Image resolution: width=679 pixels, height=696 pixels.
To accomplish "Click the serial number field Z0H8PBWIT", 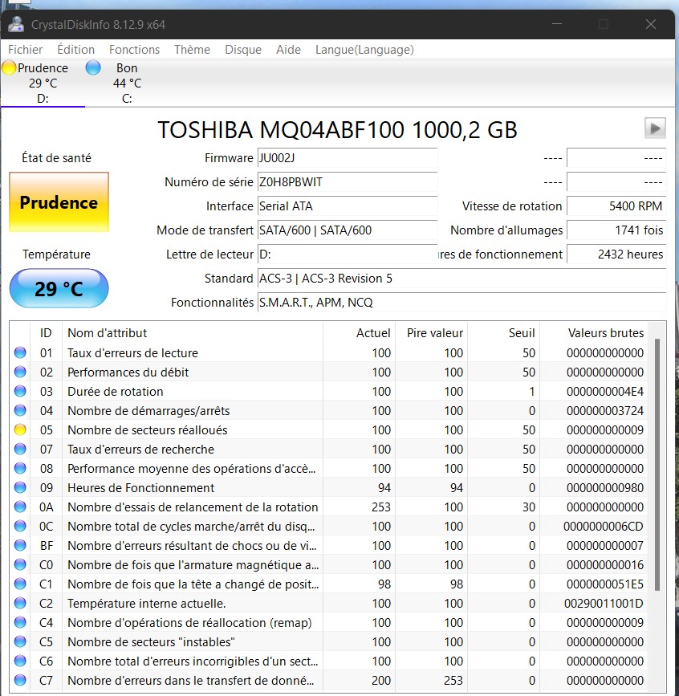I will (348, 182).
